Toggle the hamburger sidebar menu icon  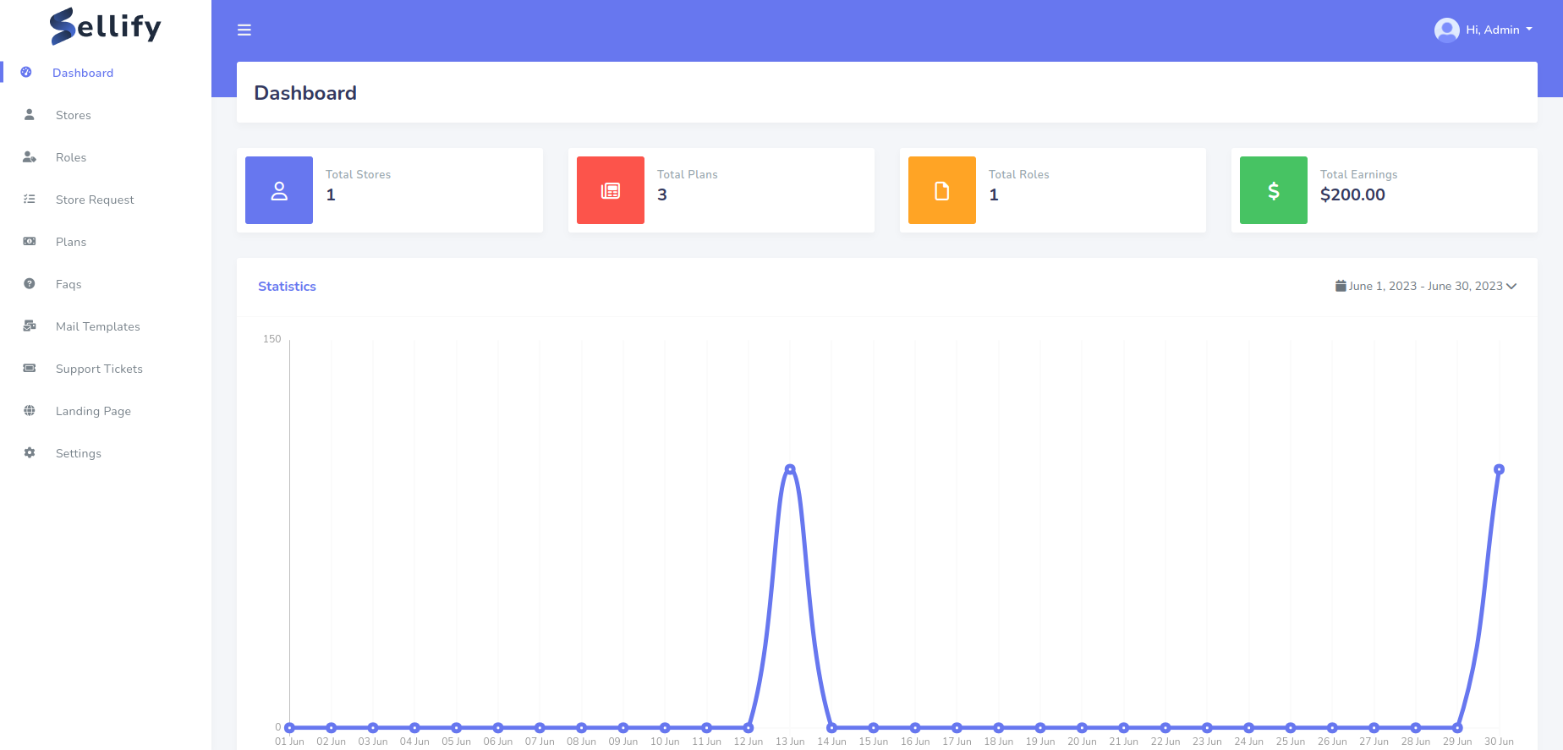point(244,30)
